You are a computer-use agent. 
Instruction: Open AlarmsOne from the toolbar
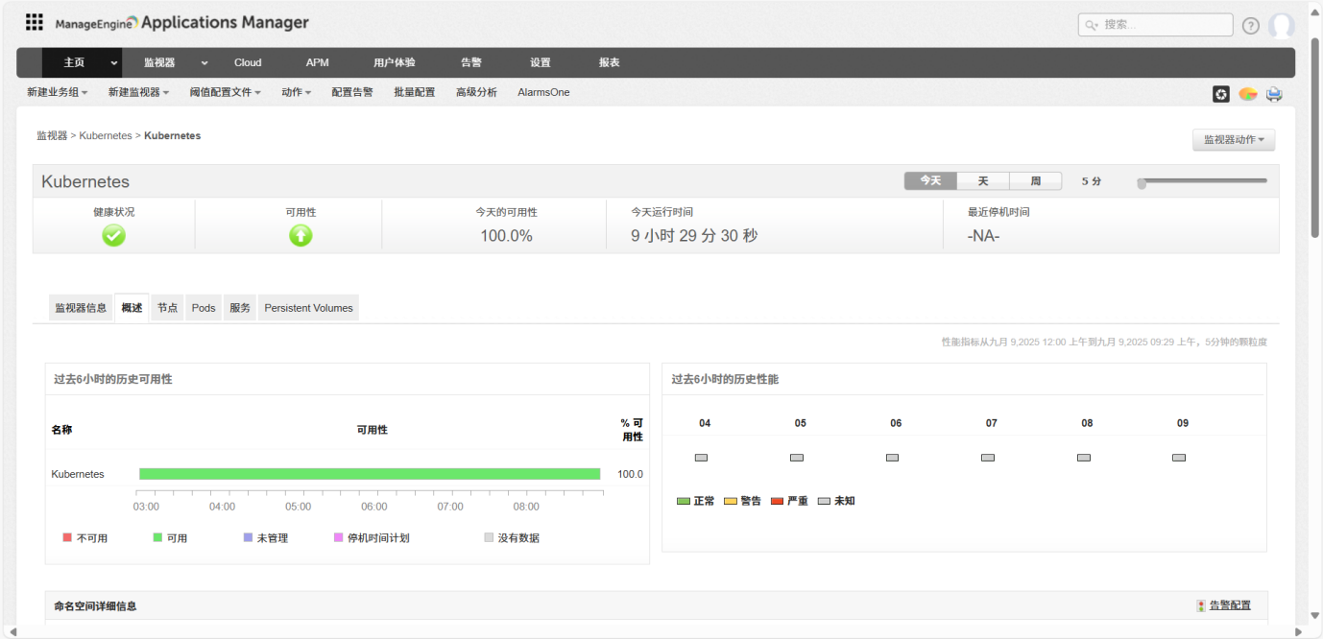click(x=543, y=92)
